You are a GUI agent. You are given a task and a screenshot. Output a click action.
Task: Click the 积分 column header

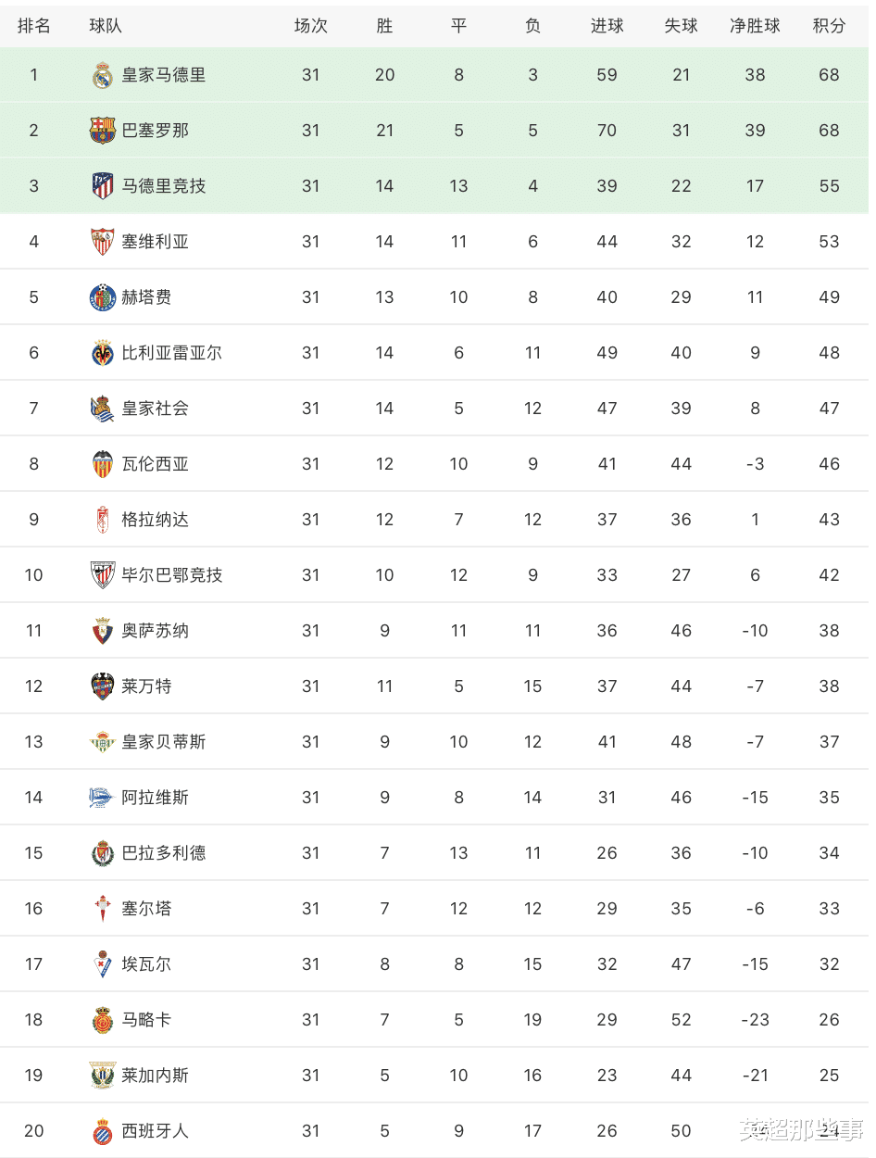(829, 26)
